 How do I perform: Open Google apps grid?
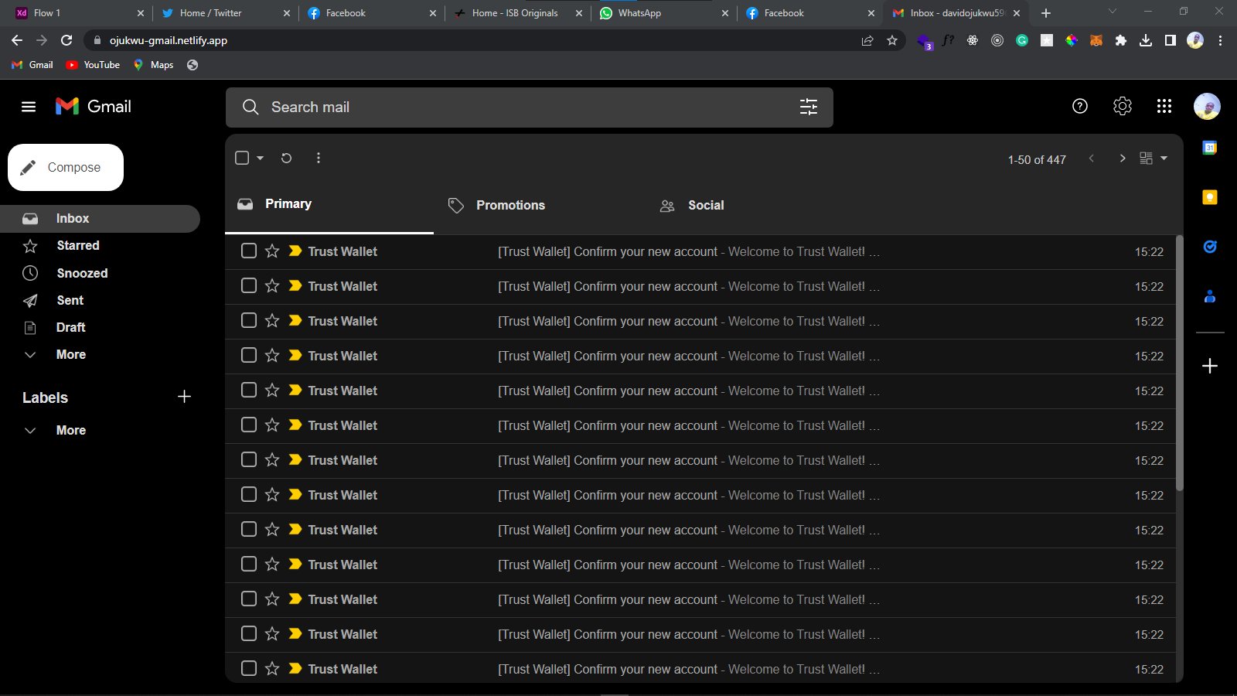(1164, 106)
